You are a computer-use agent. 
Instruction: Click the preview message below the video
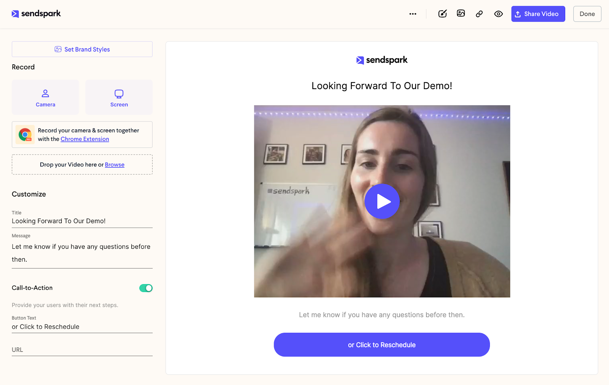(x=382, y=315)
